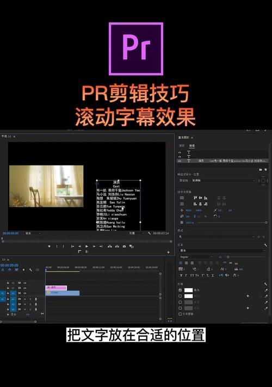Open the font family dropdown
This screenshot has width=272, height=387.
pyautogui.click(x=222, y=250)
